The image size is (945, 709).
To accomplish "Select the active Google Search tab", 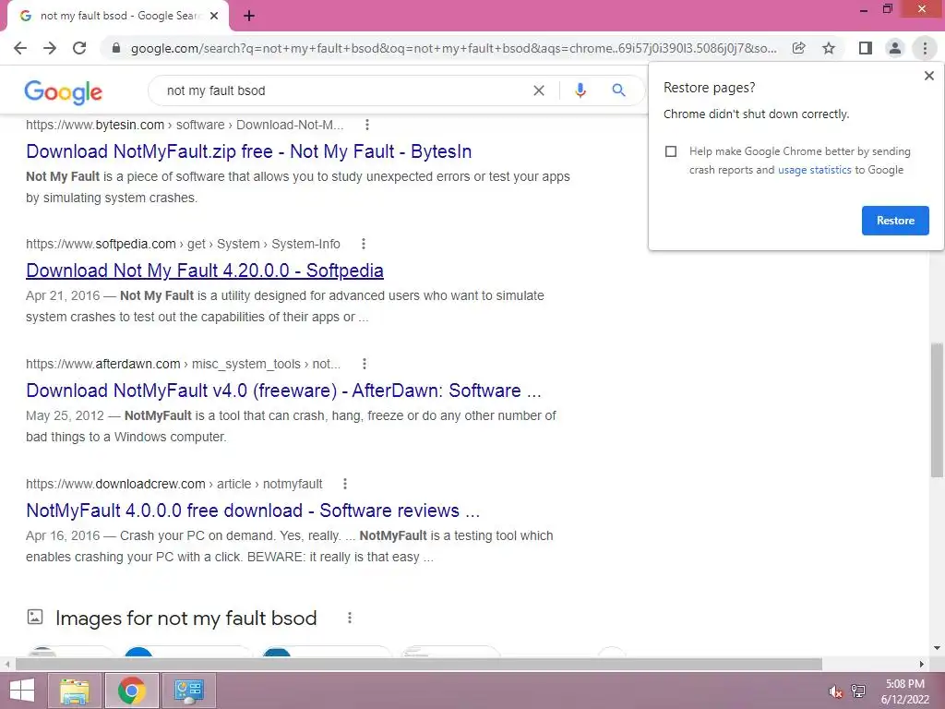I will pos(118,17).
